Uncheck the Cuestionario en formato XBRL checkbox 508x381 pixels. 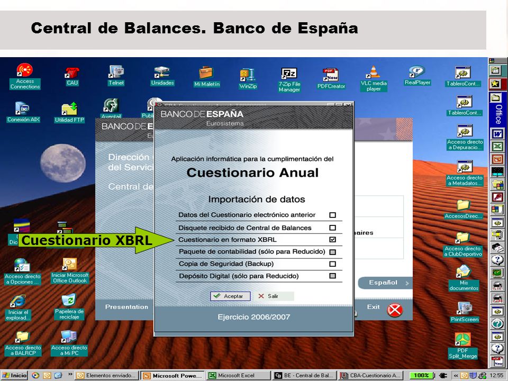point(332,239)
